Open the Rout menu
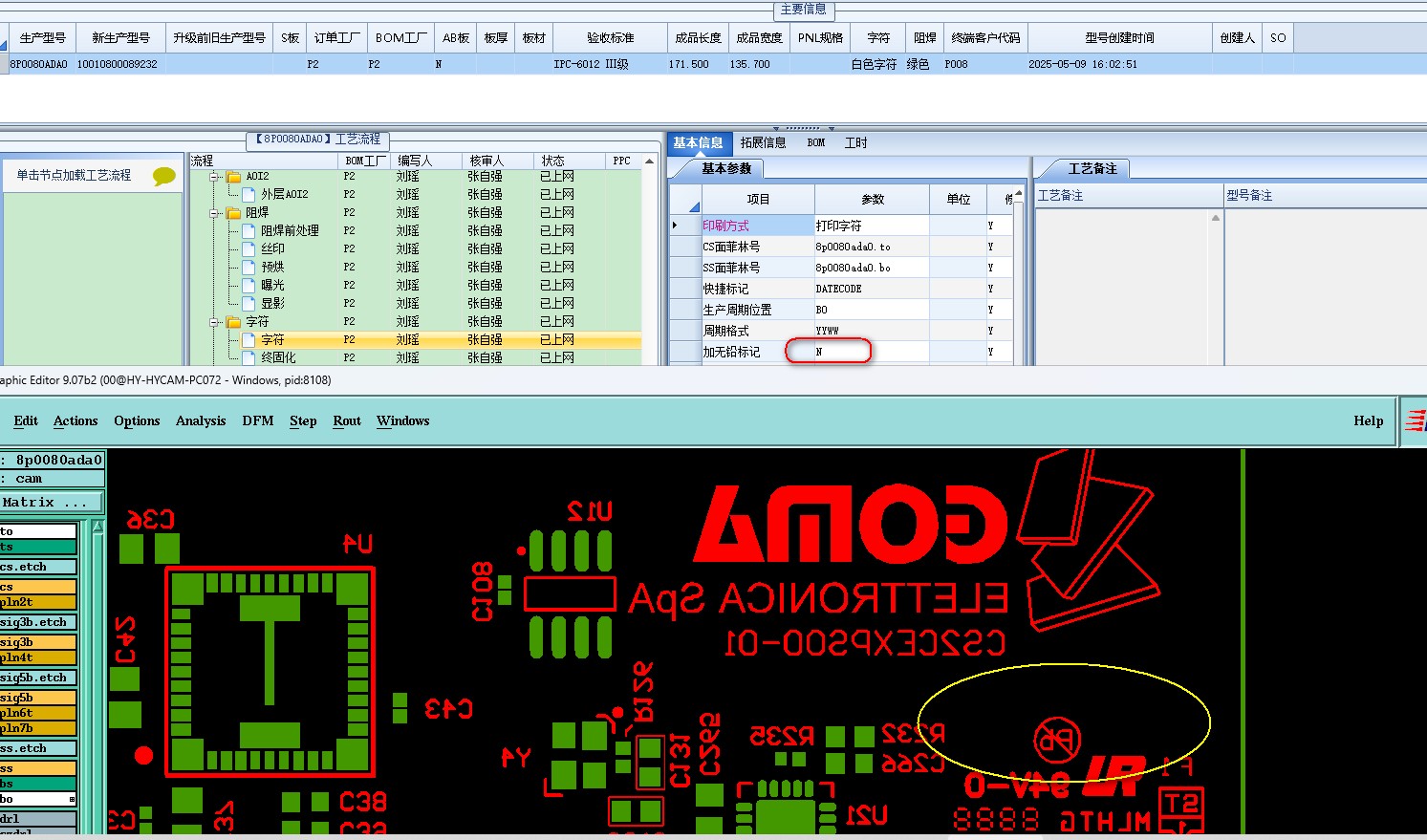The width and height of the screenshot is (1427, 840). coord(347,421)
